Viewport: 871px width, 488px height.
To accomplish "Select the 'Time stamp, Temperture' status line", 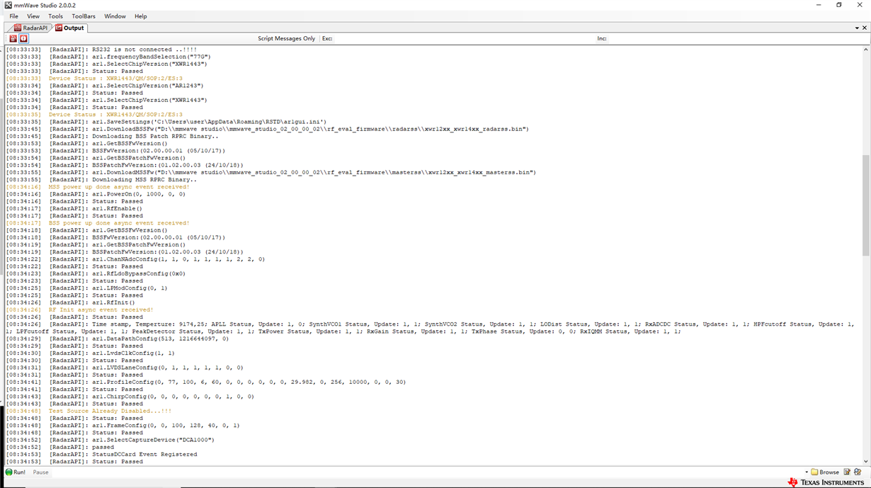I will click(430, 327).
